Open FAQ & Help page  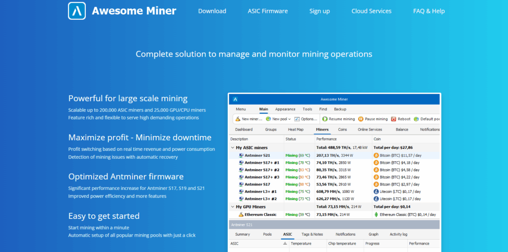point(429,11)
